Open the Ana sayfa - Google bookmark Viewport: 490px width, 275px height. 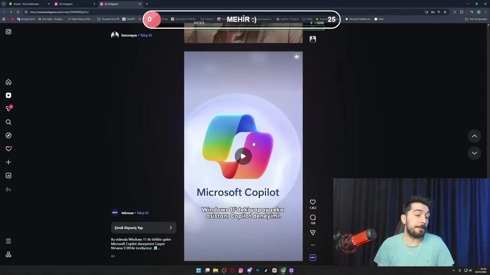pos(51,19)
